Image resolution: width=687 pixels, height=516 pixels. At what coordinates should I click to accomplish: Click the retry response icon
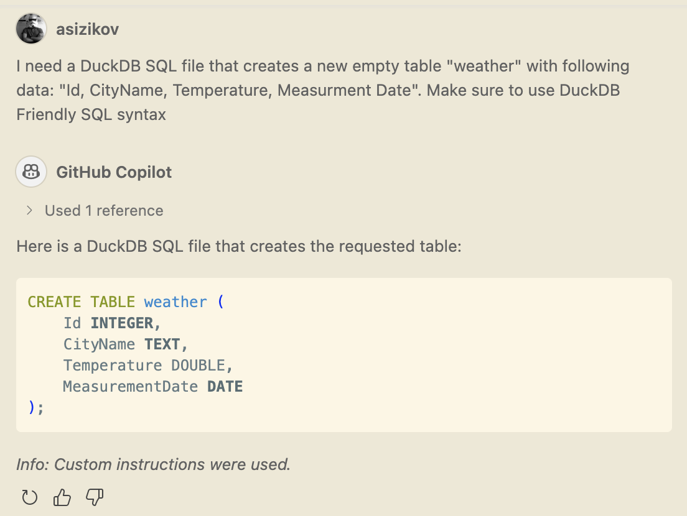click(x=30, y=497)
